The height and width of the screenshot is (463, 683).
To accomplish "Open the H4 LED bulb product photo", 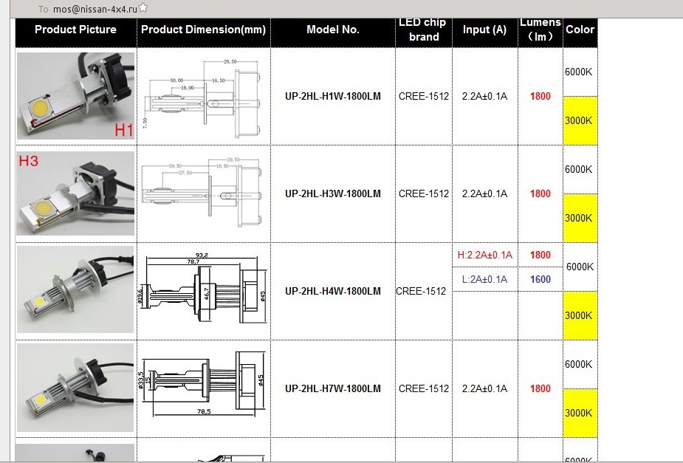I will pos(75,289).
